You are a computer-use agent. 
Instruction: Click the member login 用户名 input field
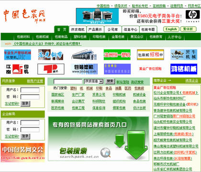coord(30,90)
